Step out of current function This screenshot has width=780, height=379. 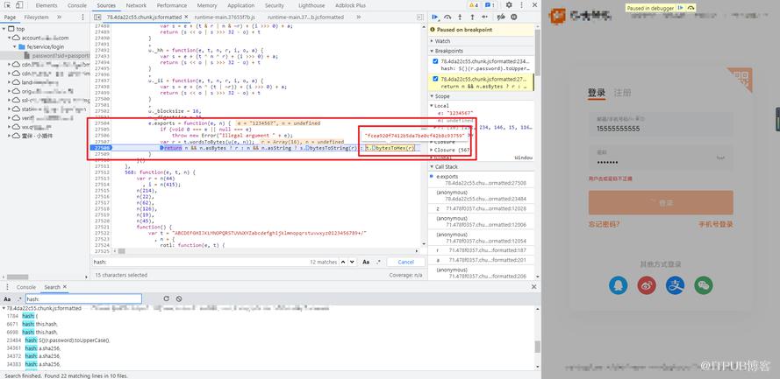click(x=471, y=17)
